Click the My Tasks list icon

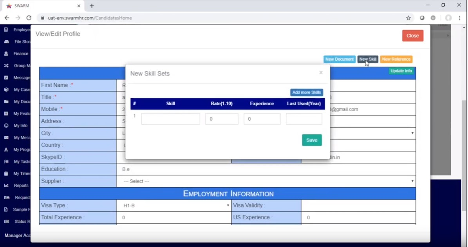tap(6, 161)
